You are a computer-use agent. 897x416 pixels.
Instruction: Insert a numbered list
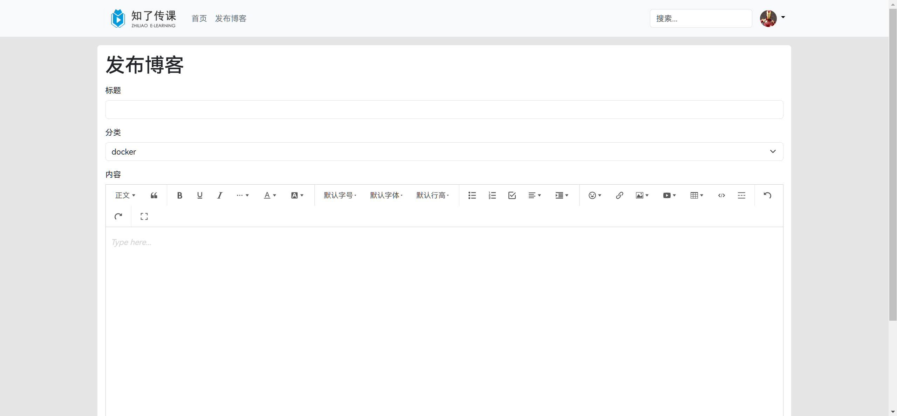pos(492,195)
